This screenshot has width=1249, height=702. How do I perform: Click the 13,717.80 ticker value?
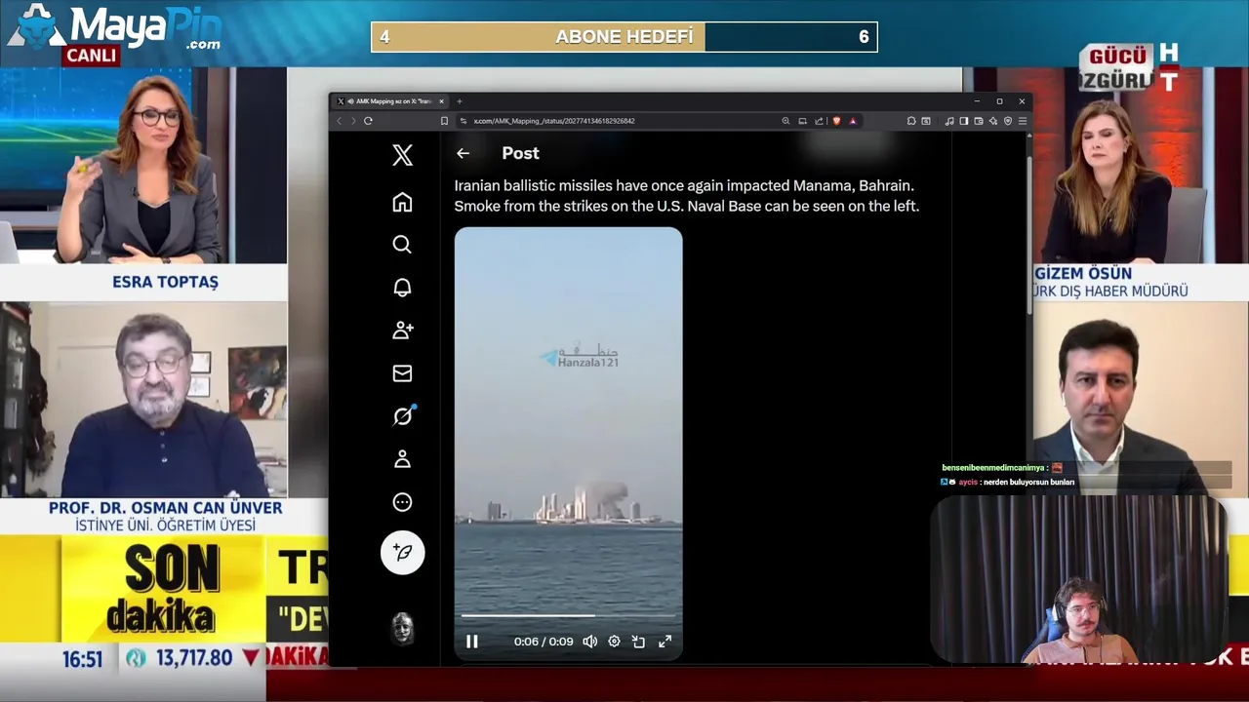(194, 659)
